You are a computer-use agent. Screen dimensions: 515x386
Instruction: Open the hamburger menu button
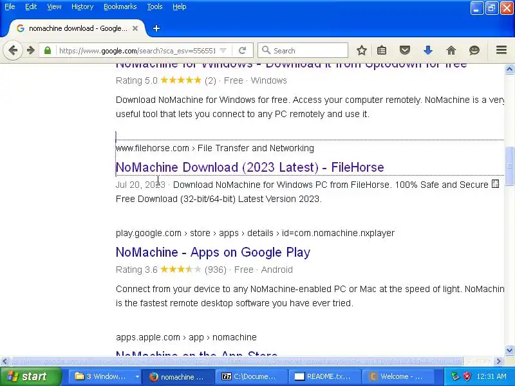click(x=501, y=50)
